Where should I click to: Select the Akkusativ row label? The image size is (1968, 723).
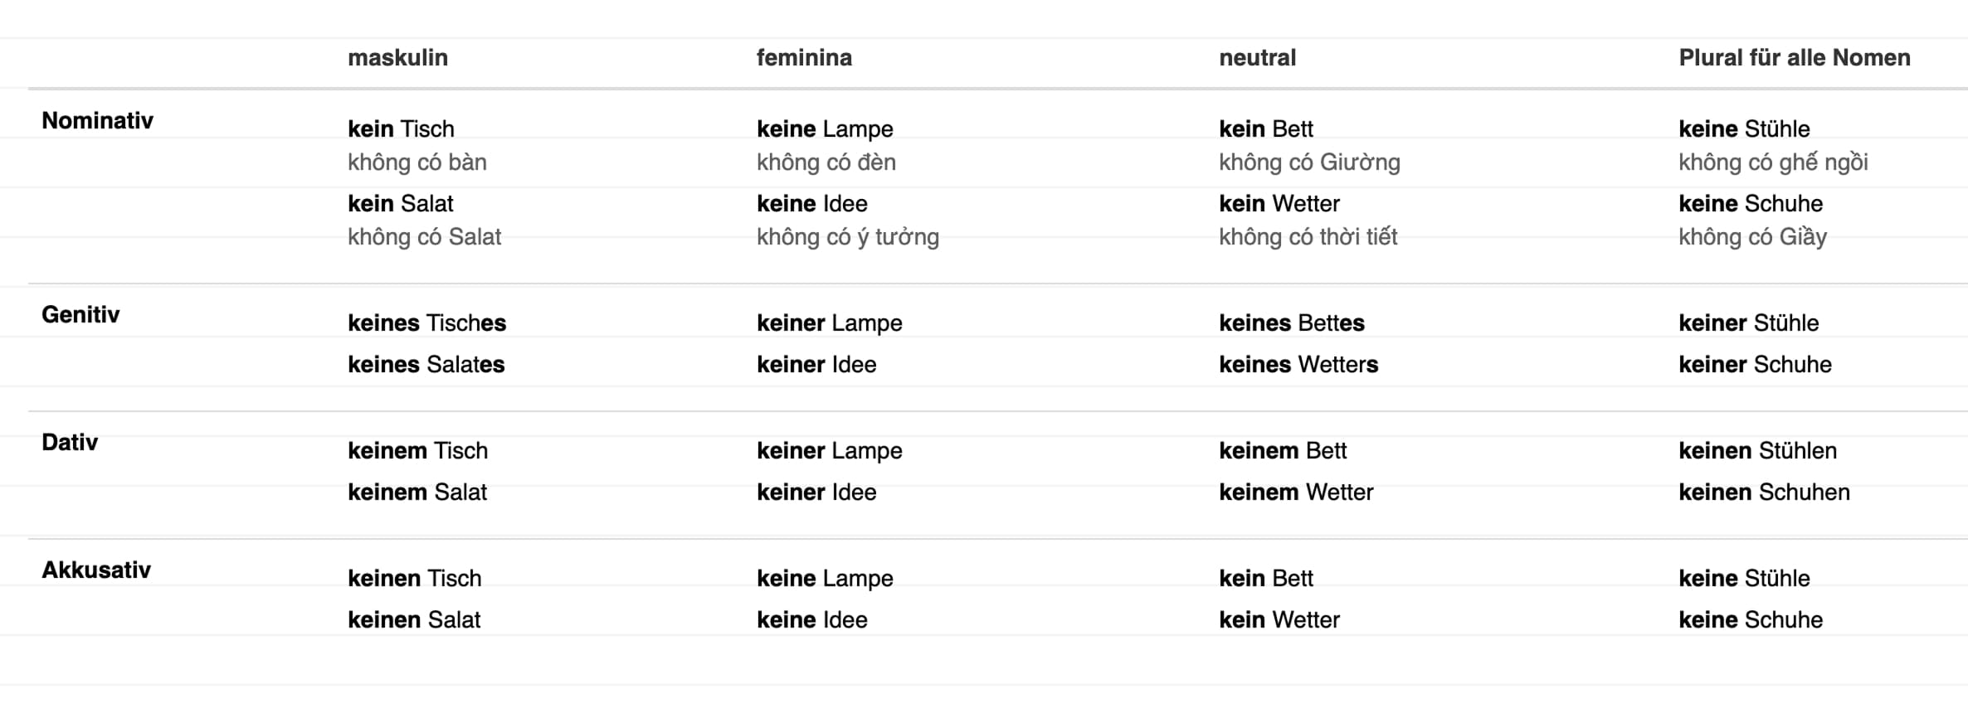tap(96, 570)
